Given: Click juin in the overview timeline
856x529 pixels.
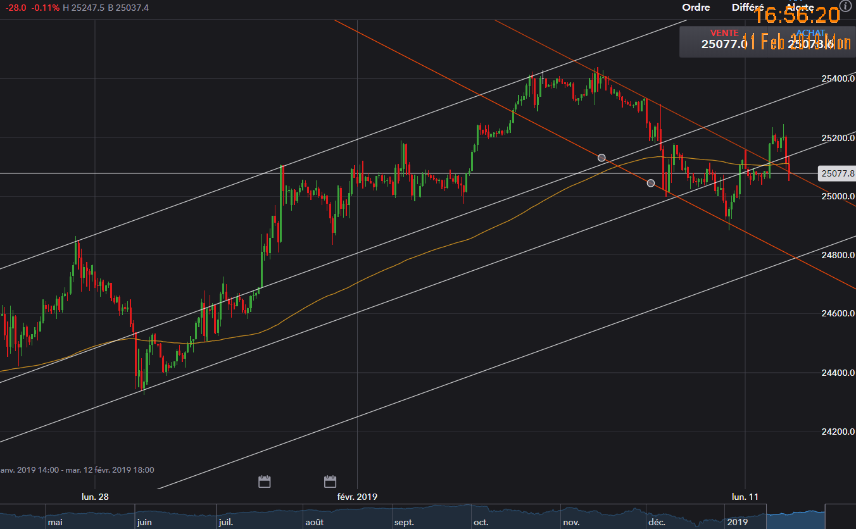Looking at the screenshot, I should point(144,522).
